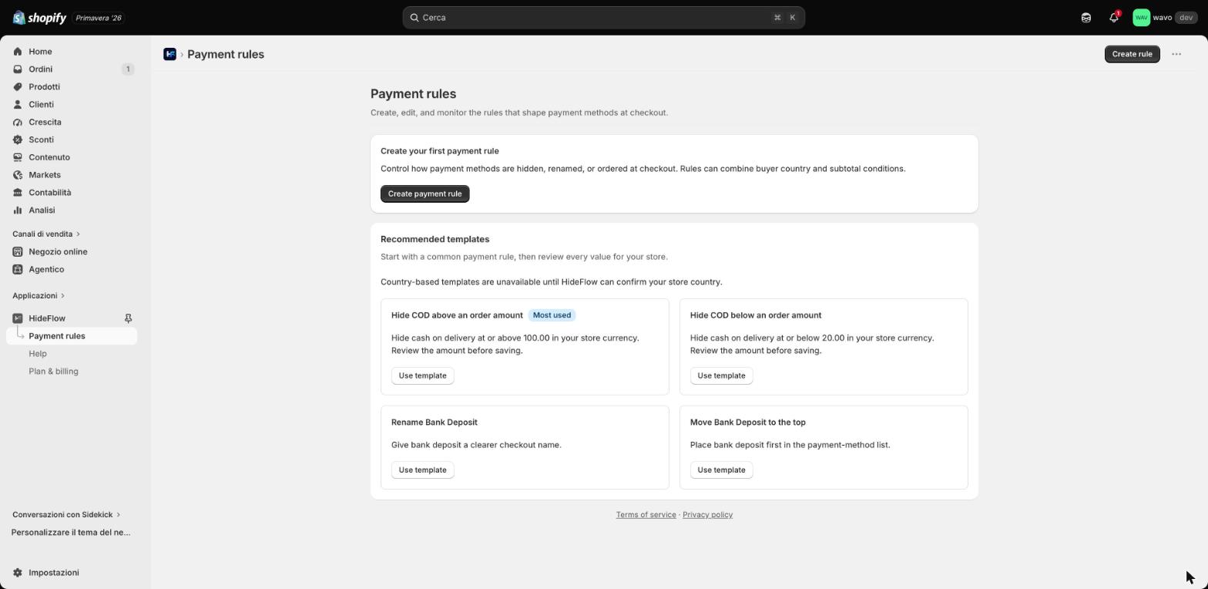Use the Rename Bank Deposit template
The image size is (1208, 589).
point(422,470)
